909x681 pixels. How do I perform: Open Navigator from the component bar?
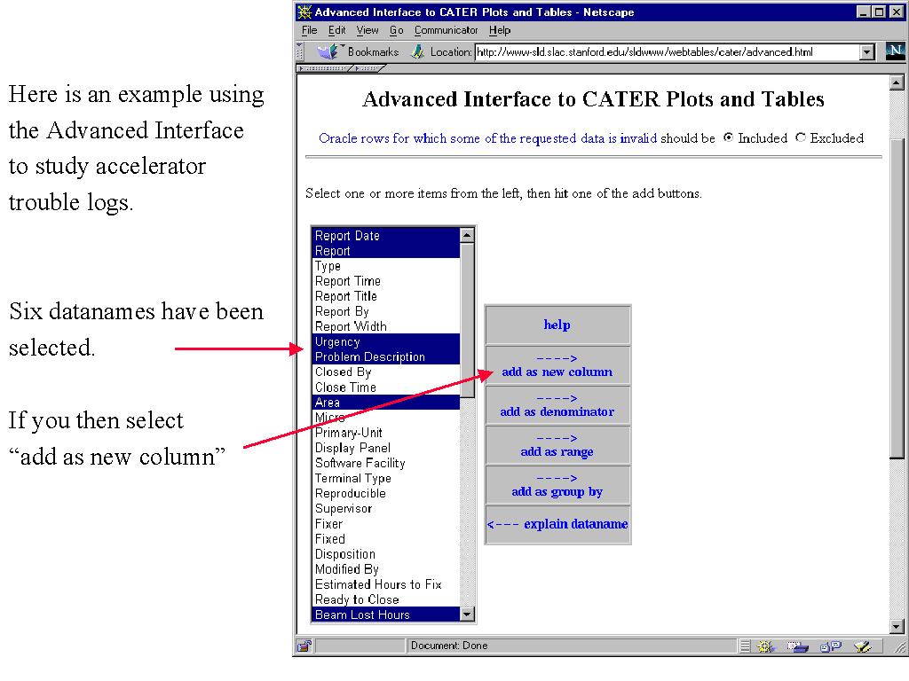767,646
